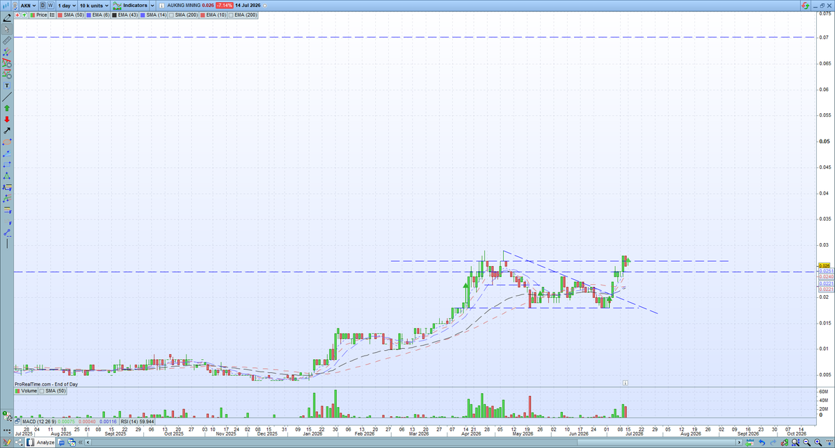This screenshot has height=448, width=835.
Task: Click the Apr 2026 label on time axis
Action: [x=471, y=433]
